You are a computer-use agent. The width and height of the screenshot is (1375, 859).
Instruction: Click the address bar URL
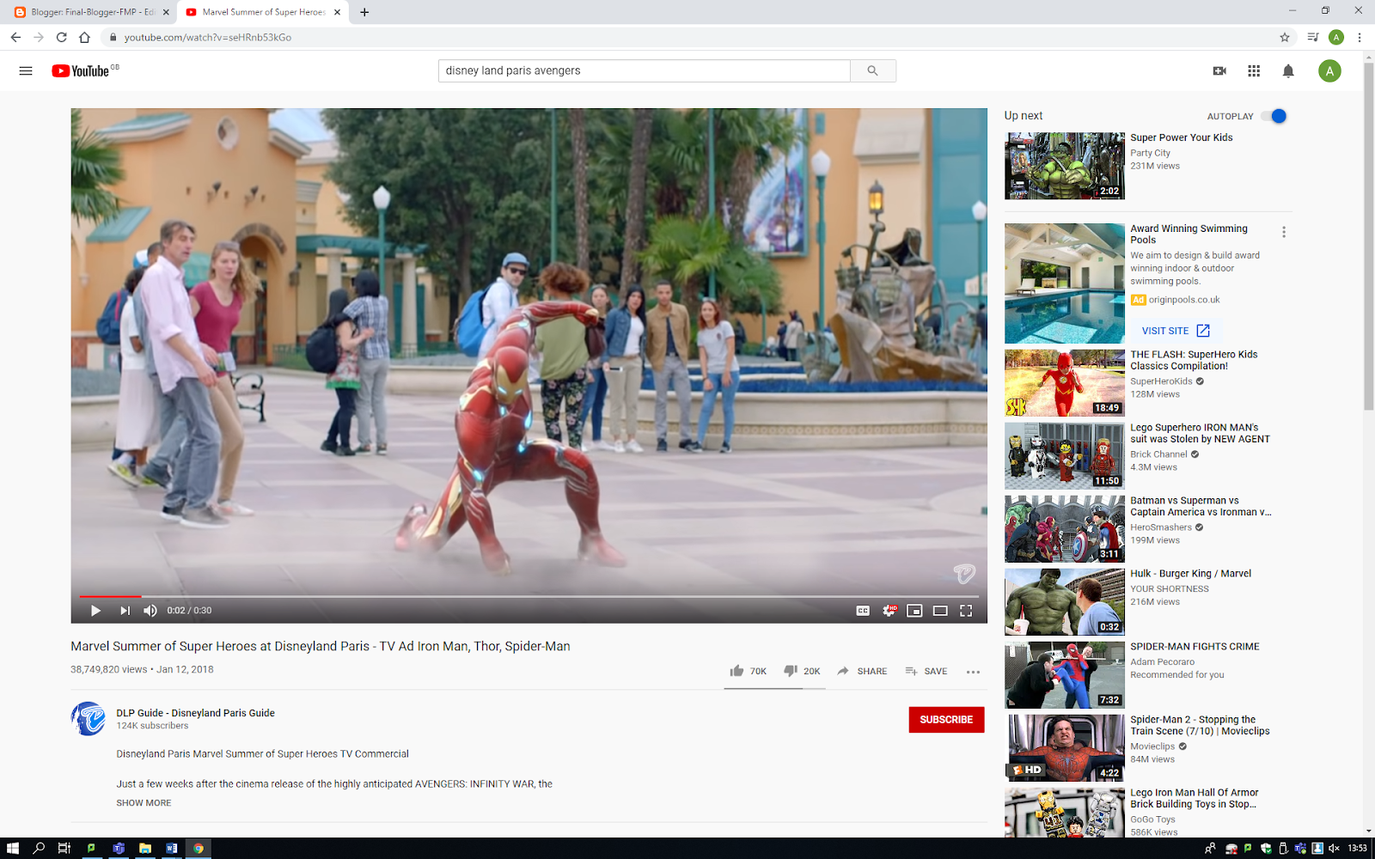tap(207, 37)
